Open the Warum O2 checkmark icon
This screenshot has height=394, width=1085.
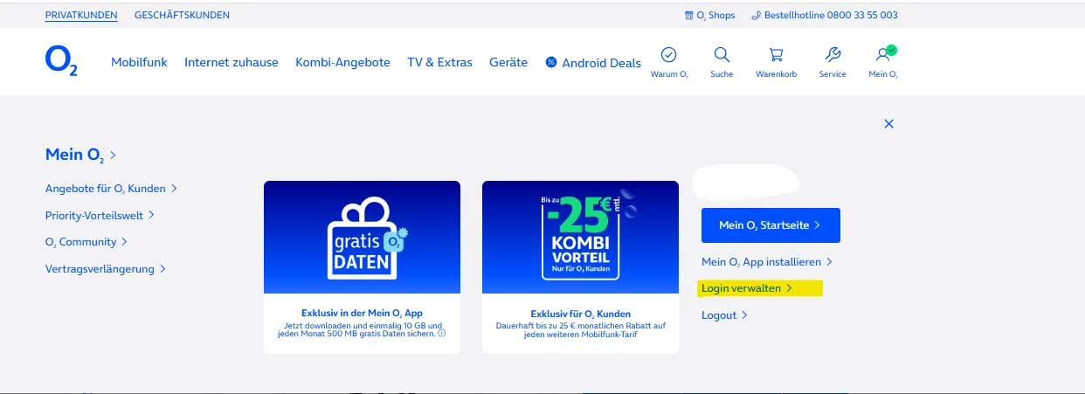[669, 55]
